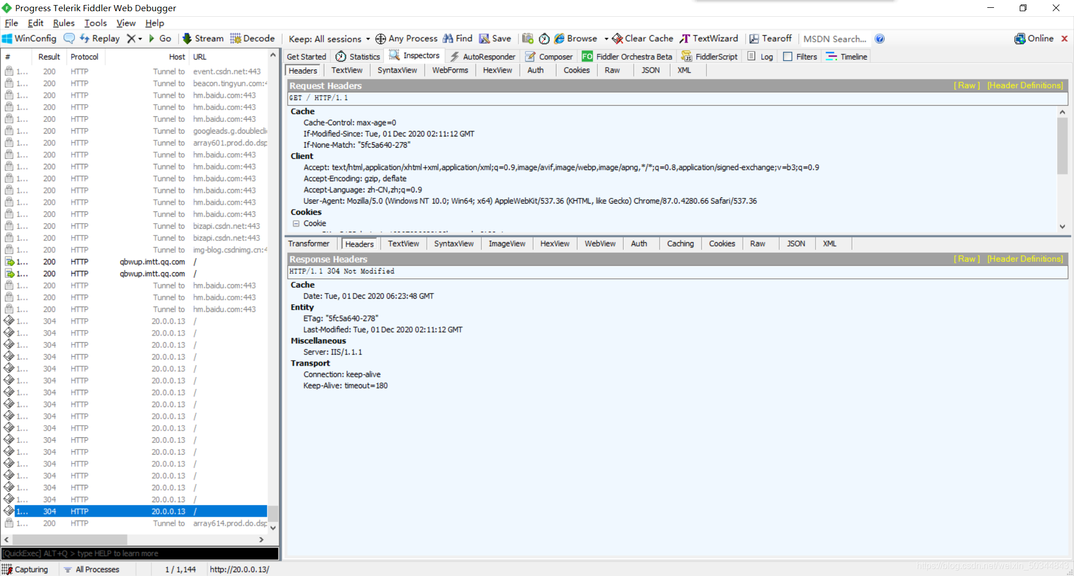Click the blue help question icon
This screenshot has height=576, width=1074.
point(880,39)
